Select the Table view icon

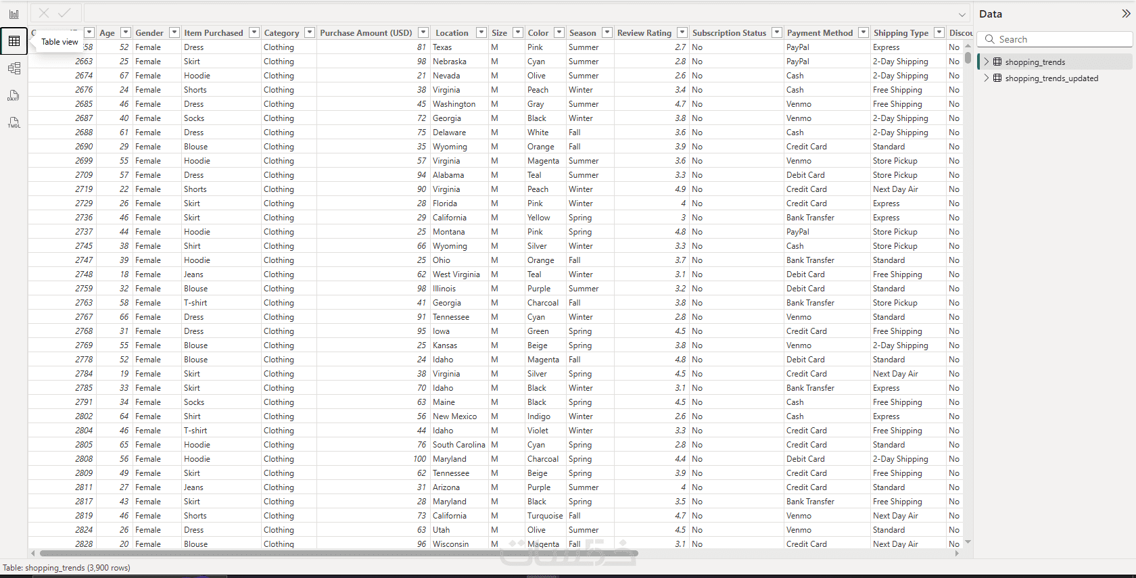(14, 41)
